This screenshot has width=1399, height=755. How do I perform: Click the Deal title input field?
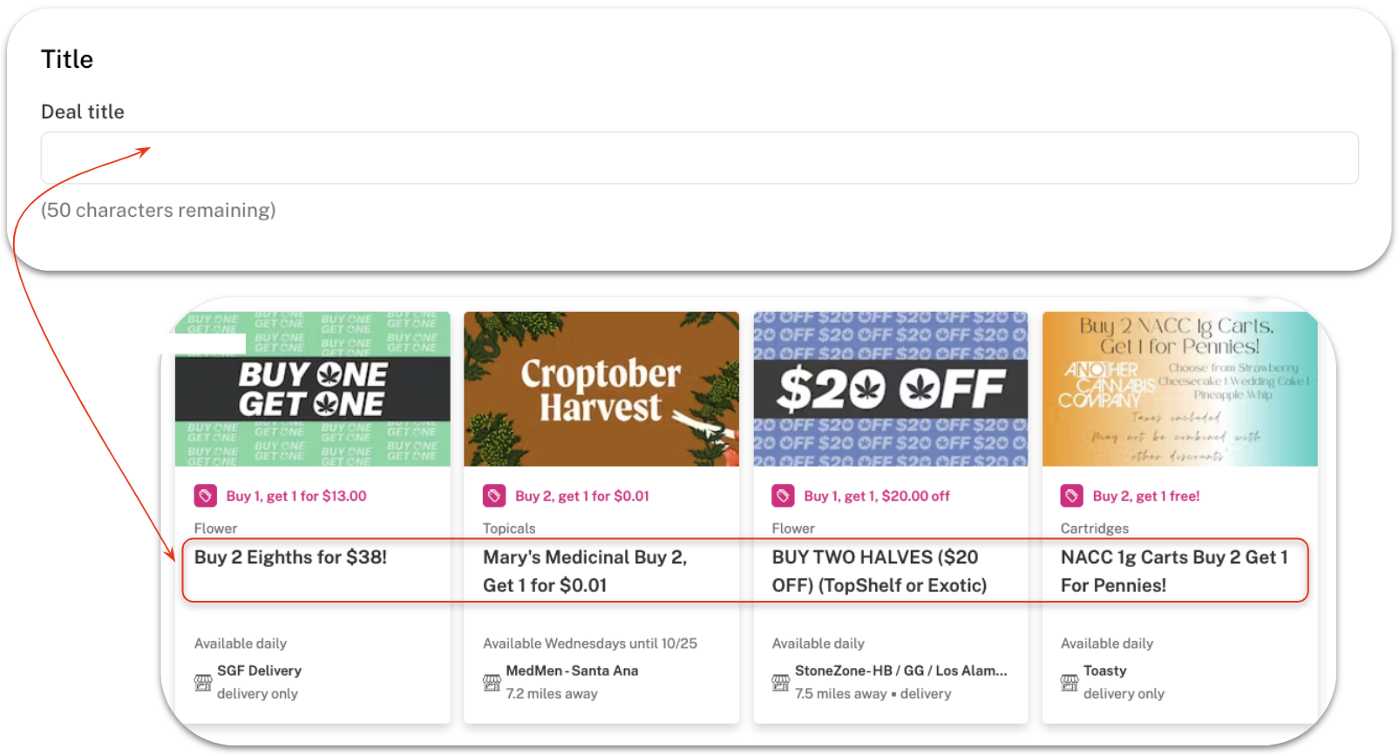tap(699, 158)
